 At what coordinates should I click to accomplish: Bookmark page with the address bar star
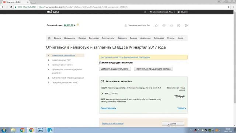[x=229, y=7]
